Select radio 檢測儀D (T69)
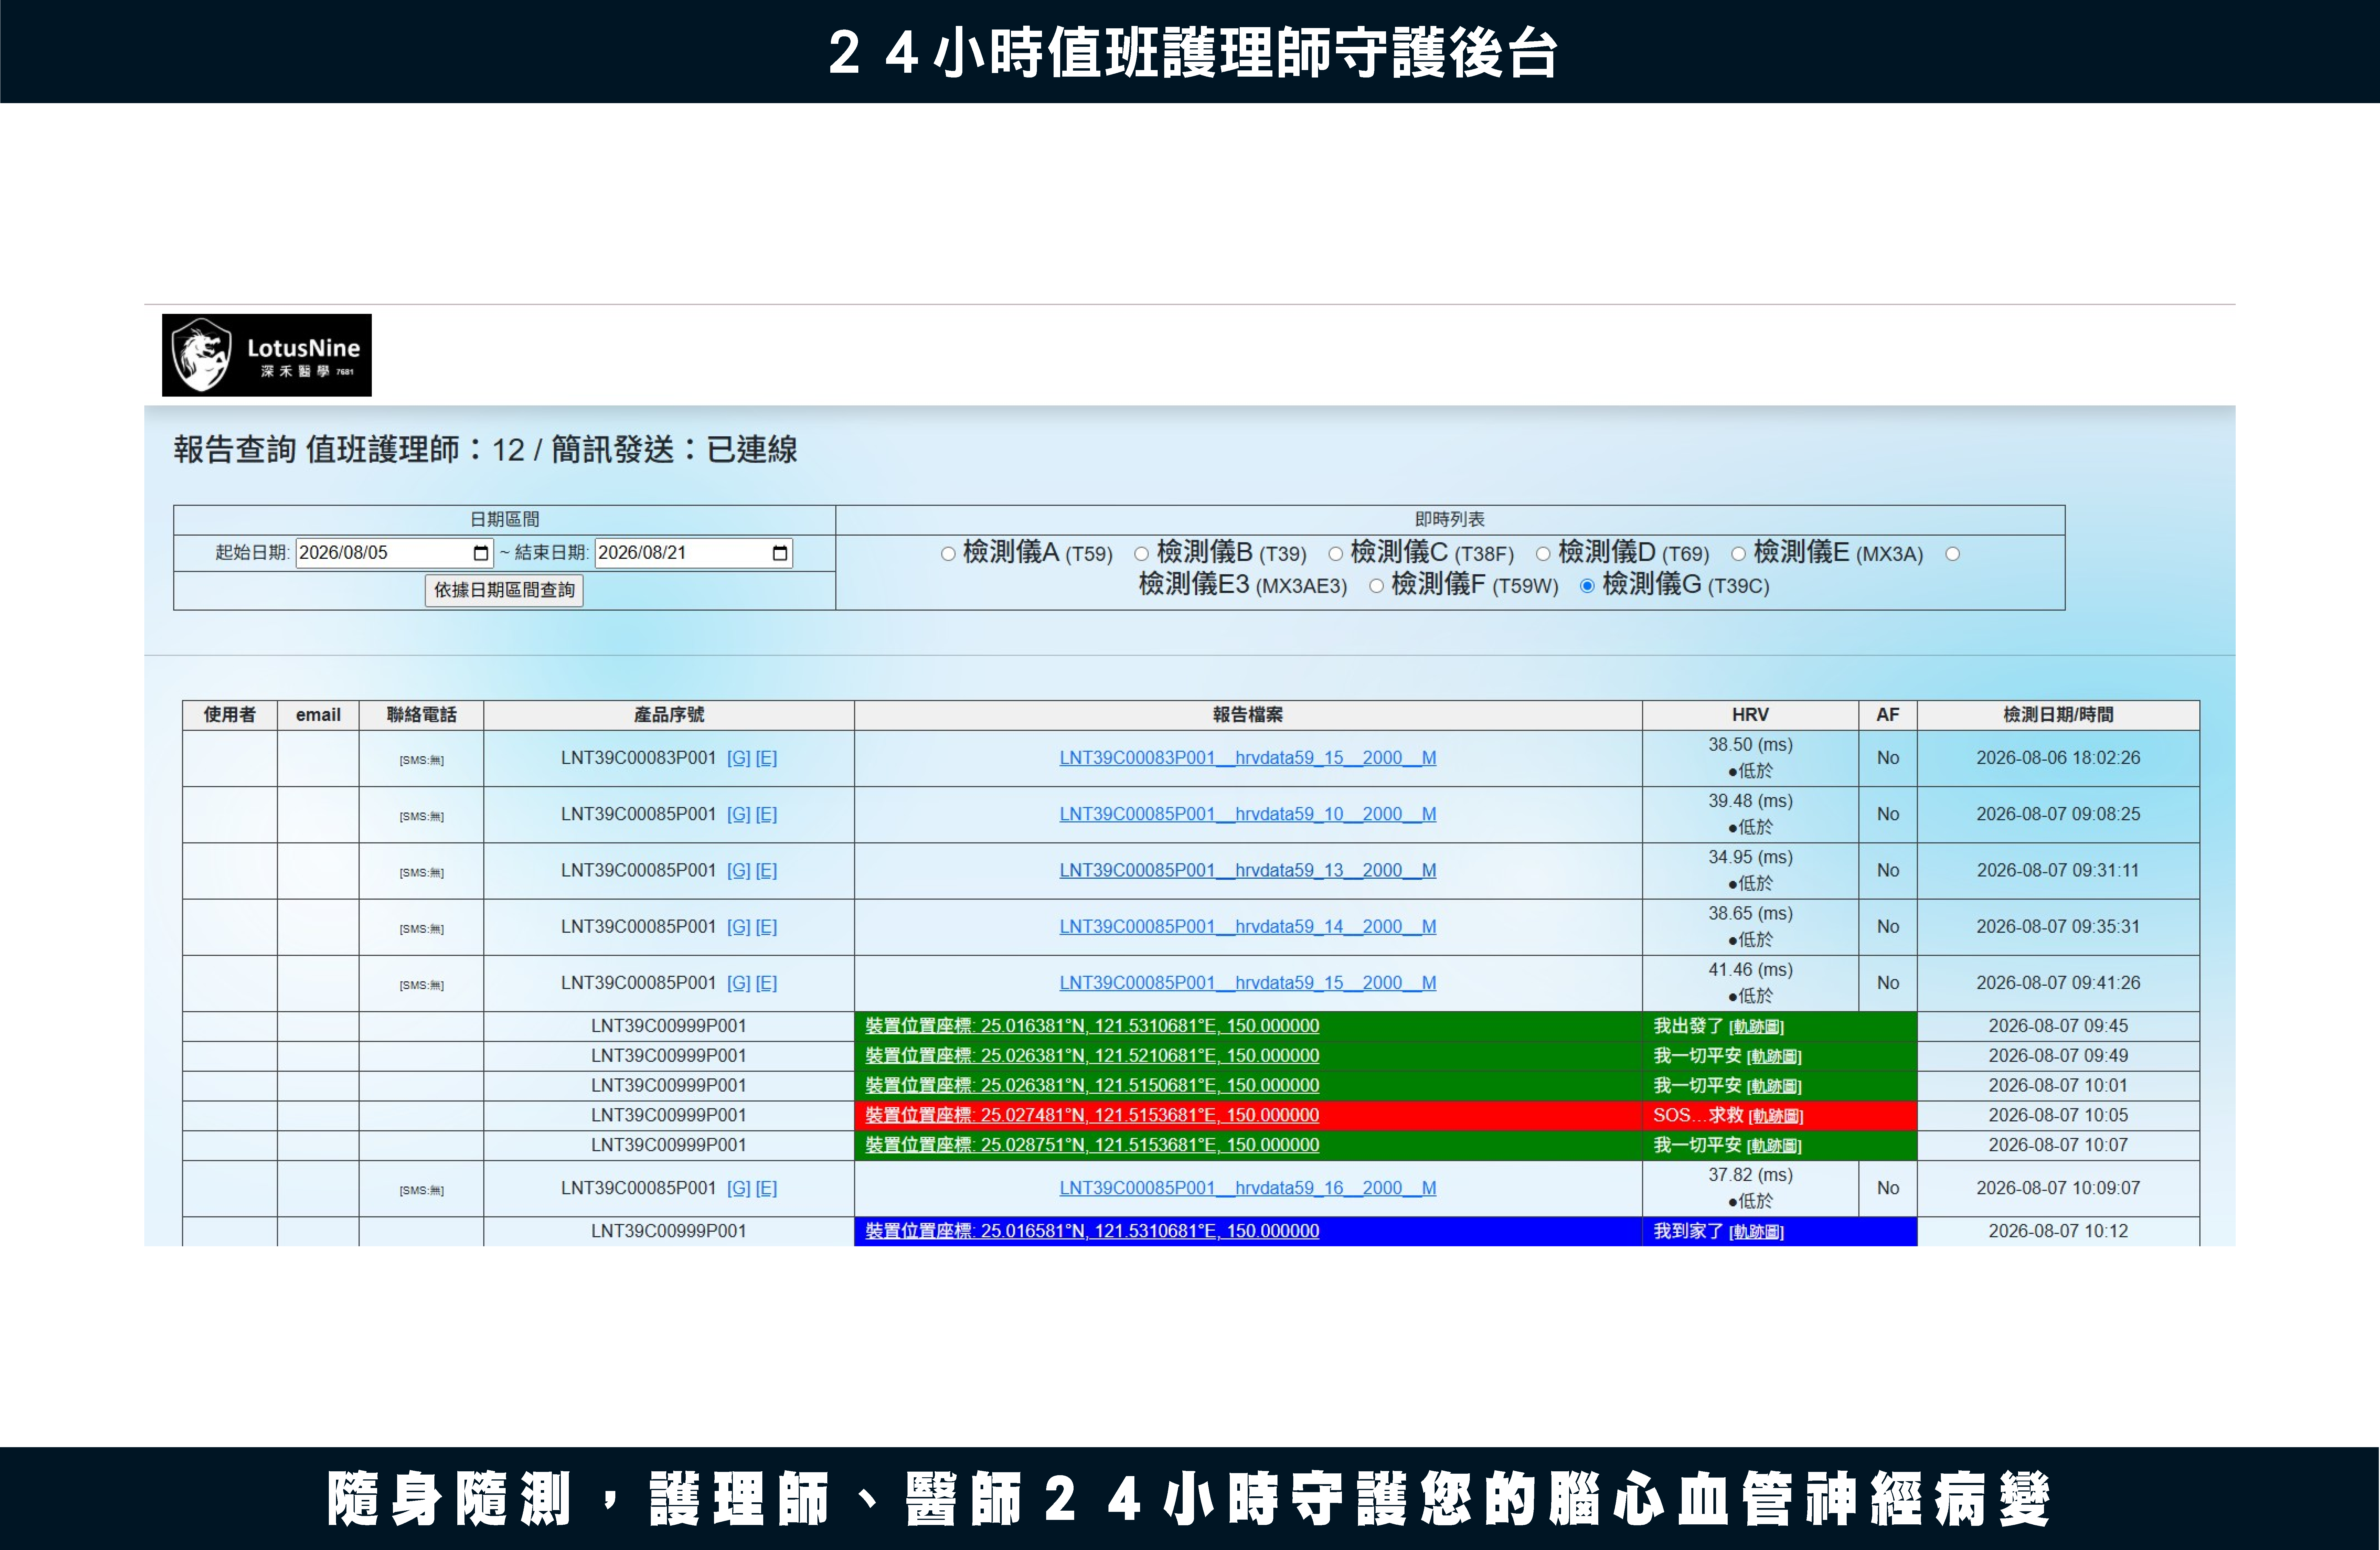 coord(1543,554)
